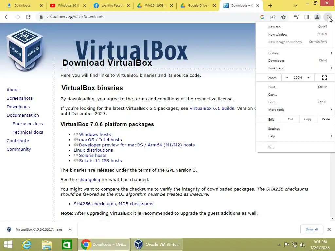The image size is (335, 251).
Task: Open Technical docs in the sidebar
Action: tap(28, 132)
